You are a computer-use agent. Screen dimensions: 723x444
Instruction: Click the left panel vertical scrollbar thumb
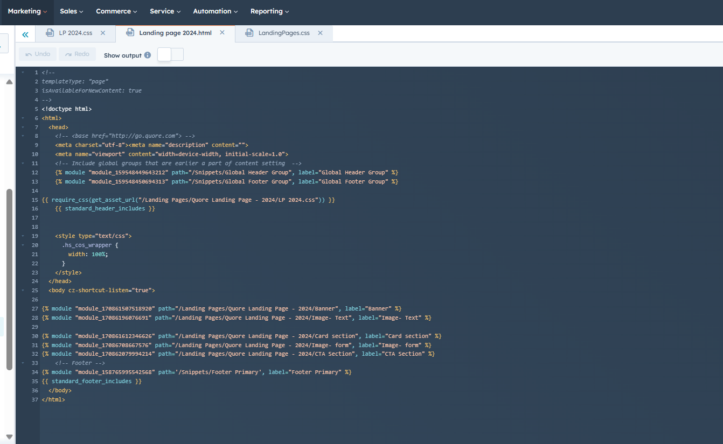9,280
